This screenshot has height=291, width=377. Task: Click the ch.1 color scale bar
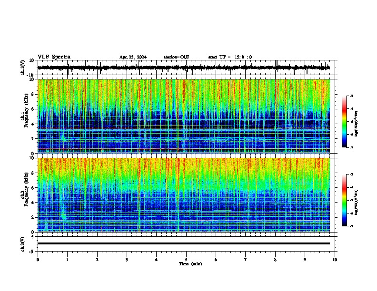coord(344,122)
